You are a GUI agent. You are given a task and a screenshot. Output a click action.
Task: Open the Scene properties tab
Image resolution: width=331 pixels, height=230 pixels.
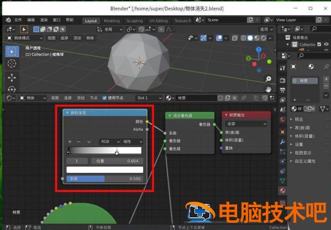(282, 110)
